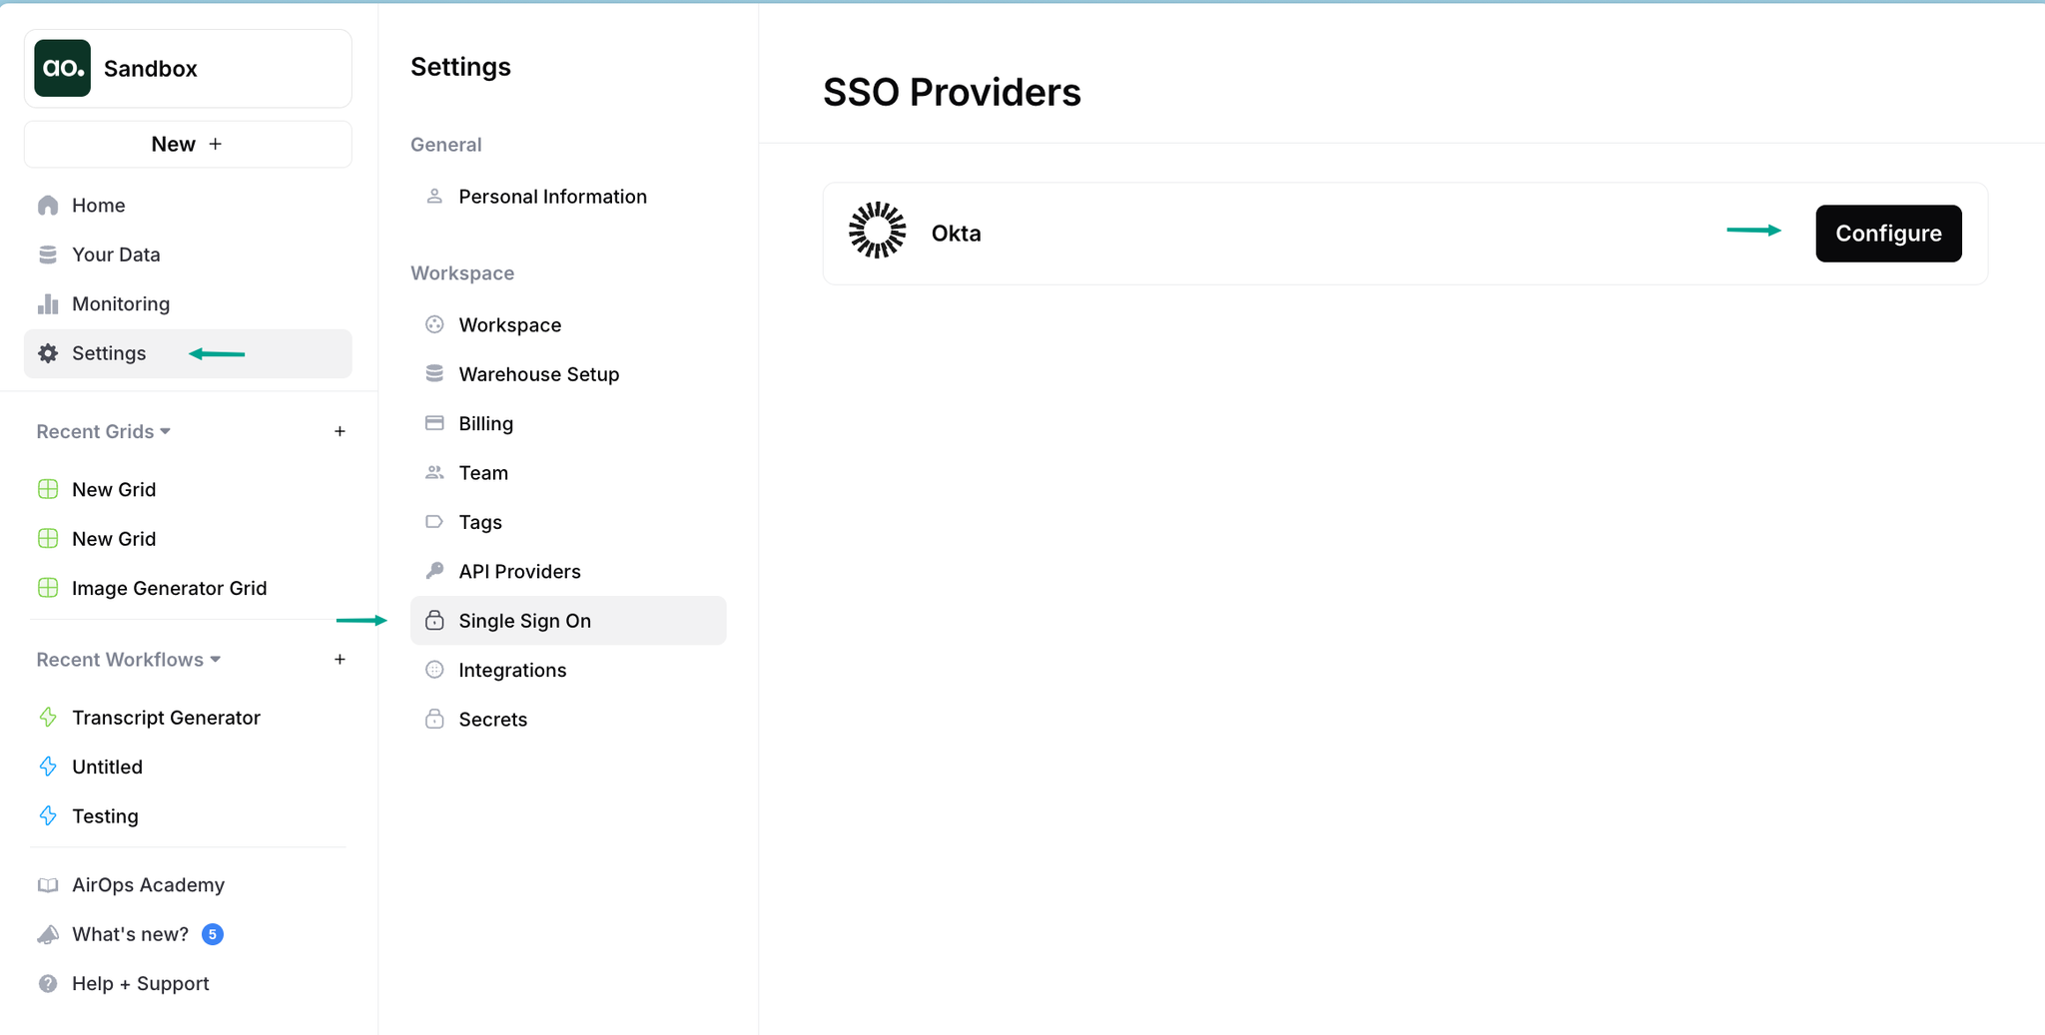Click the Settings gear icon
Viewport: 2045px width, 1035px height.
click(x=48, y=353)
